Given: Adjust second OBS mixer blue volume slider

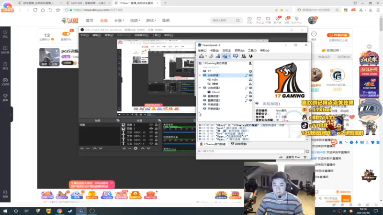Looking at the screenshot, I should [x=179, y=144].
